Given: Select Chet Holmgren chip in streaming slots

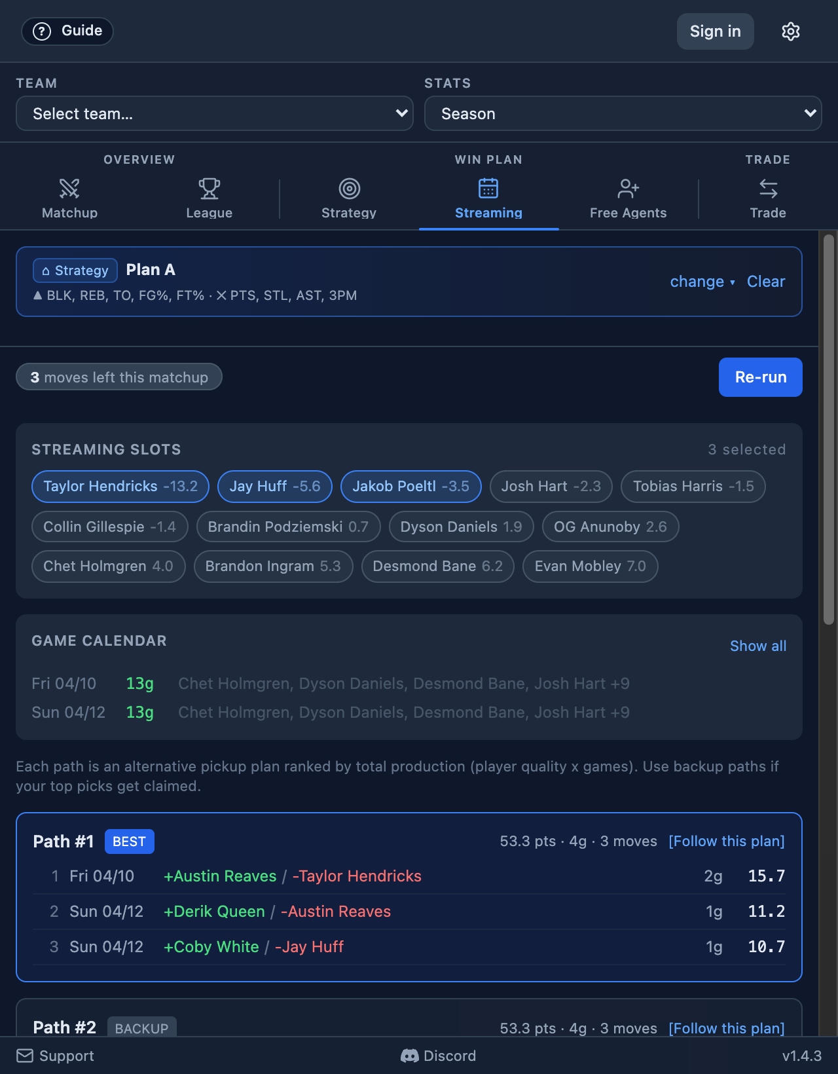Looking at the screenshot, I should click(x=109, y=566).
